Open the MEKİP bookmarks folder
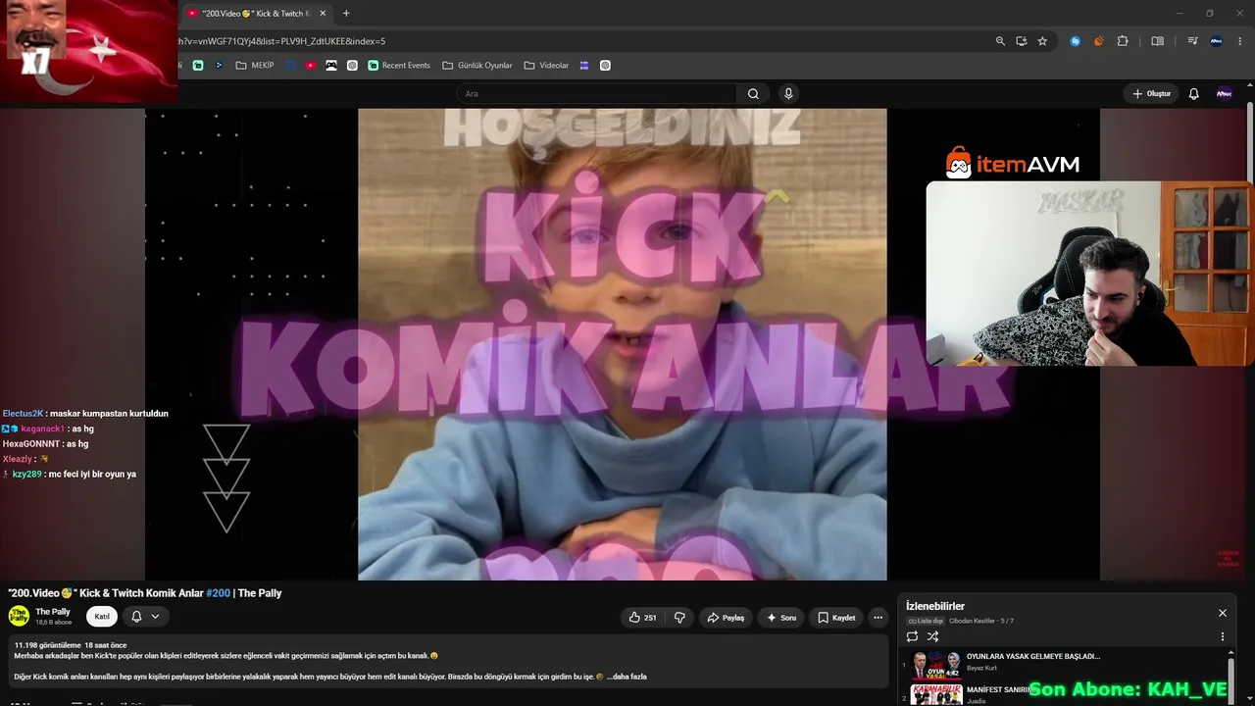This screenshot has width=1255, height=706. 255,66
